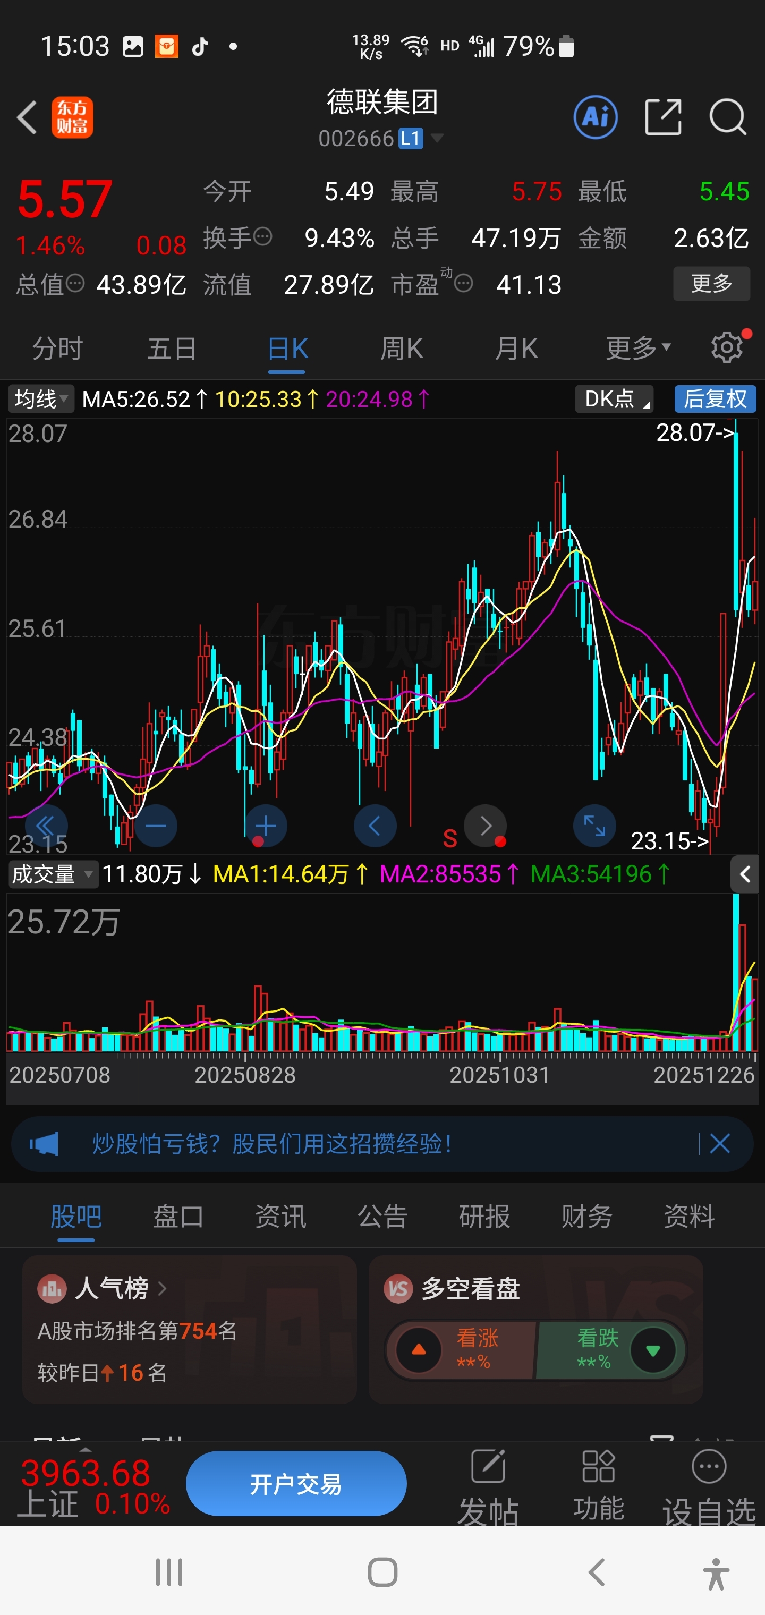
Task: Tap 开户交易 button
Action: pyautogui.click(x=296, y=1483)
